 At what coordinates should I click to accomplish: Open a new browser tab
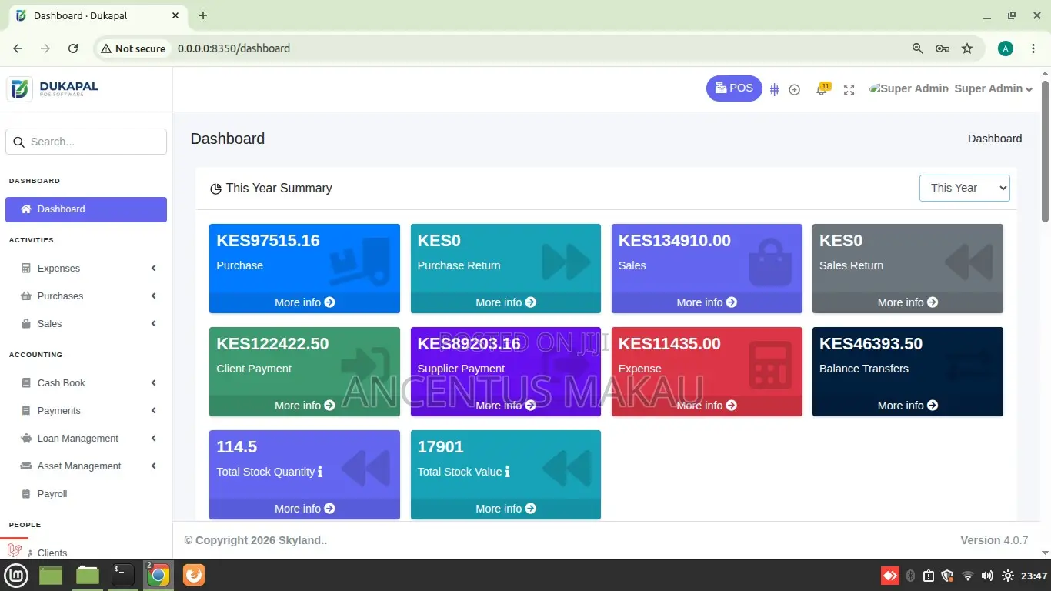(203, 15)
